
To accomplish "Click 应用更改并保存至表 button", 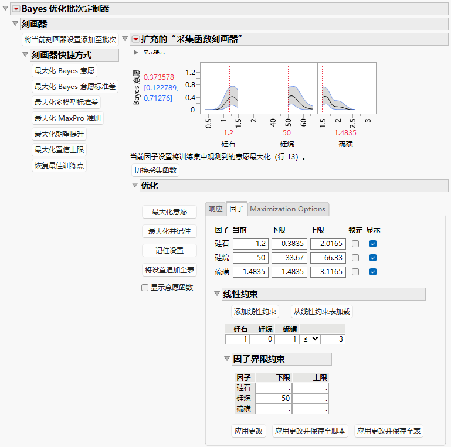I will [x=389, y=431].
